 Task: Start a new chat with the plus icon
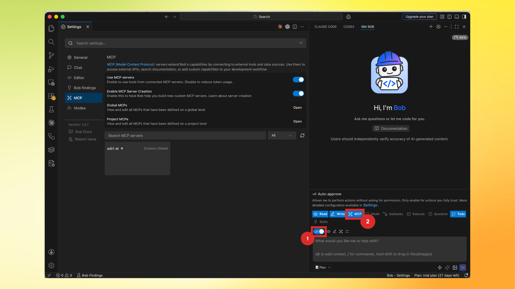[431, 27]
